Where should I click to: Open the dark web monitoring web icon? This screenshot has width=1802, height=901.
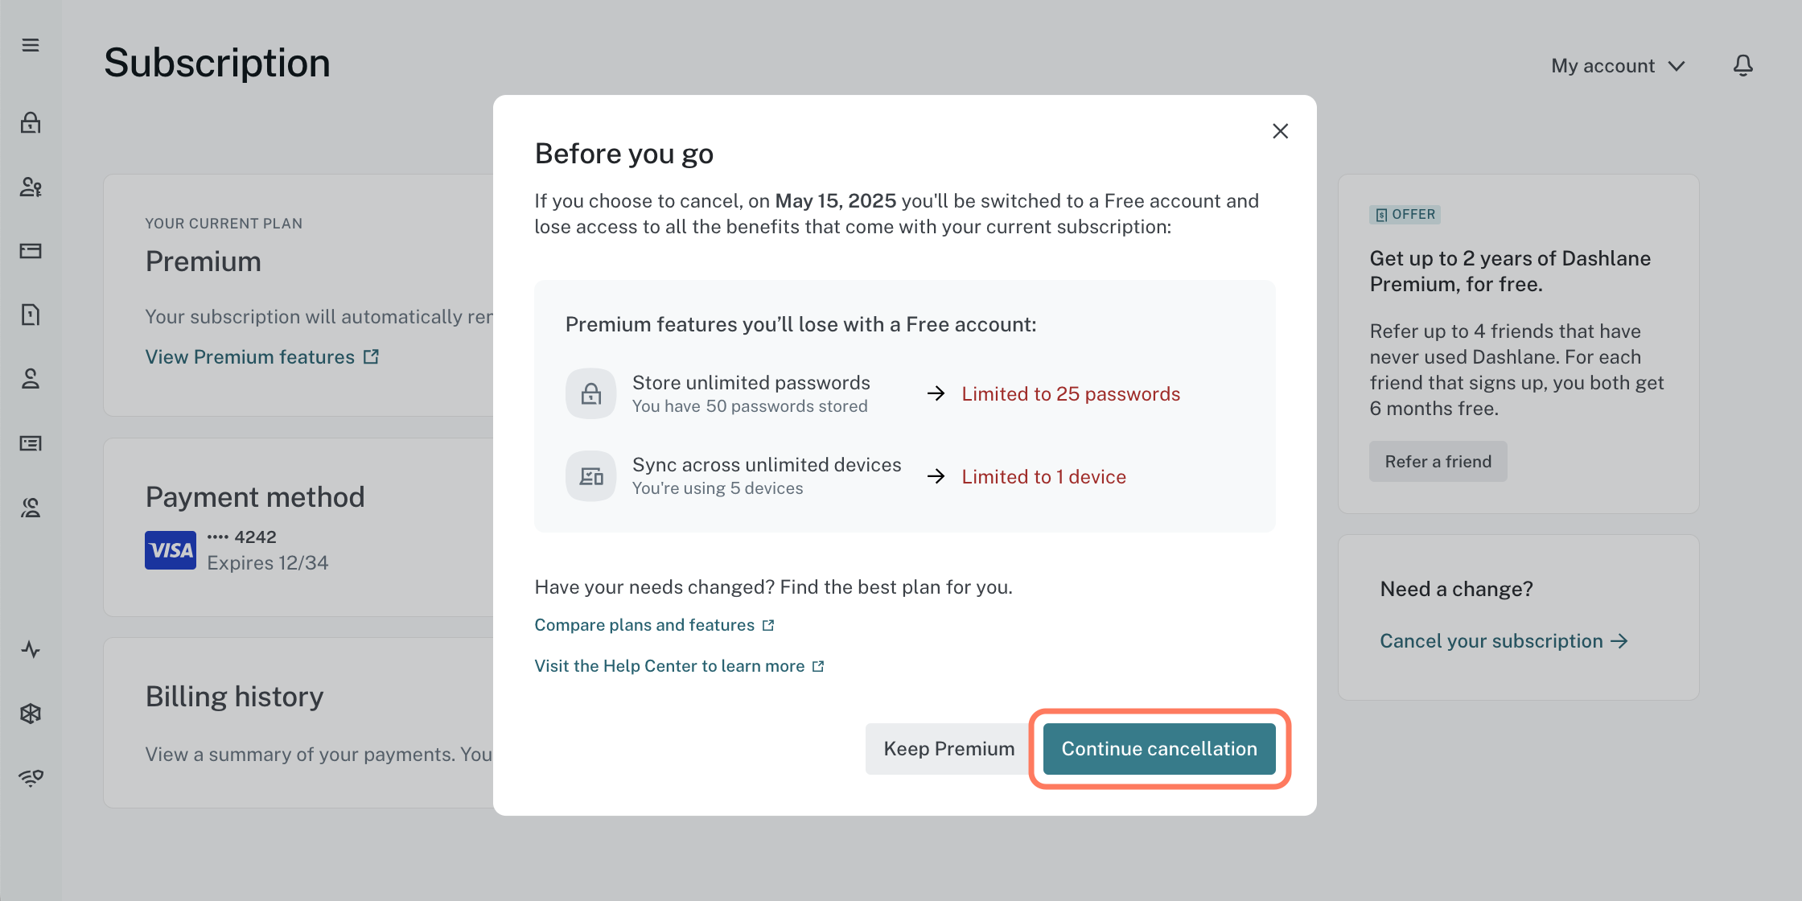31,714
